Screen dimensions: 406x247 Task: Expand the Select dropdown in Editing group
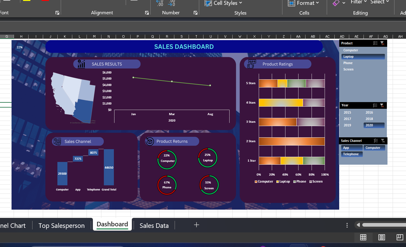click(x=380, y=2)
